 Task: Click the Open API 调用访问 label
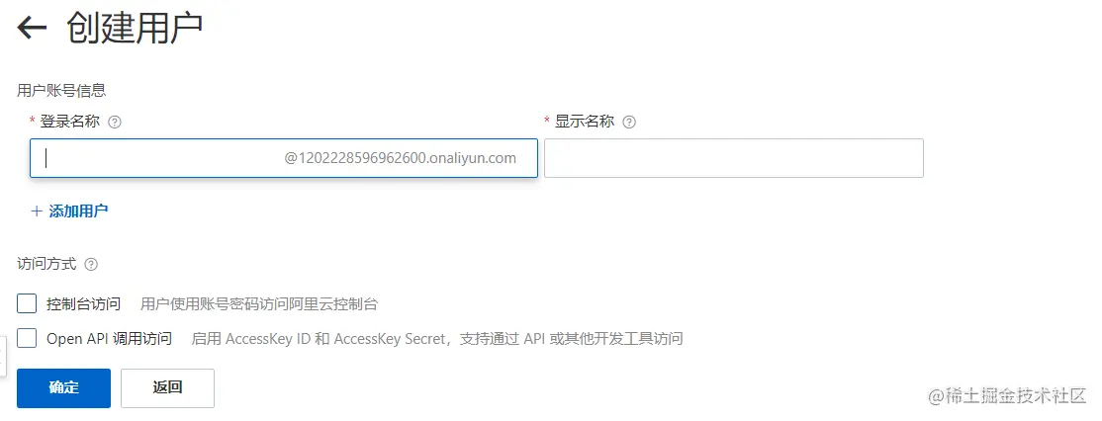109,338
